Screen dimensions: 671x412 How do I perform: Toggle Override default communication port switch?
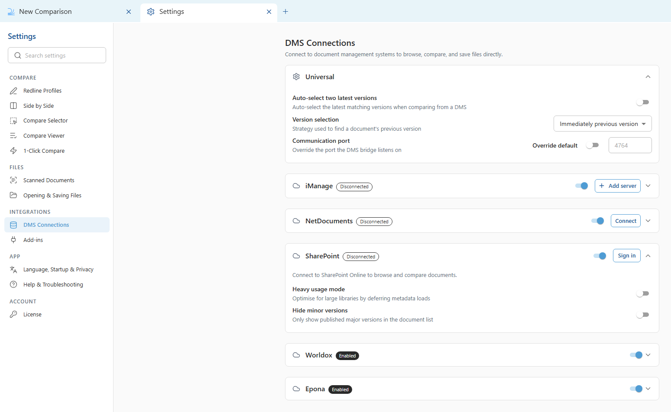pos(592,145)
